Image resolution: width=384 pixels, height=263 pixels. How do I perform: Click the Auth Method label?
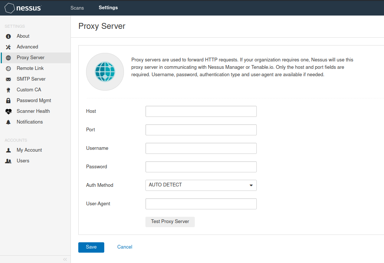point(99,185)
